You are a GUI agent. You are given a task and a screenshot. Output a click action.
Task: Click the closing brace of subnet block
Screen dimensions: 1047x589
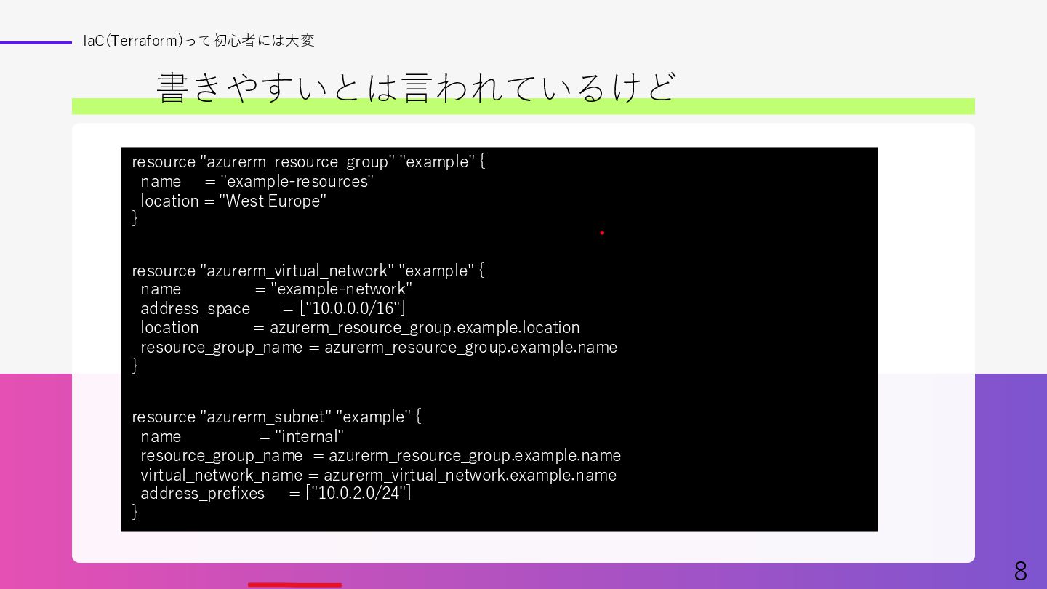tap(135, 511)
